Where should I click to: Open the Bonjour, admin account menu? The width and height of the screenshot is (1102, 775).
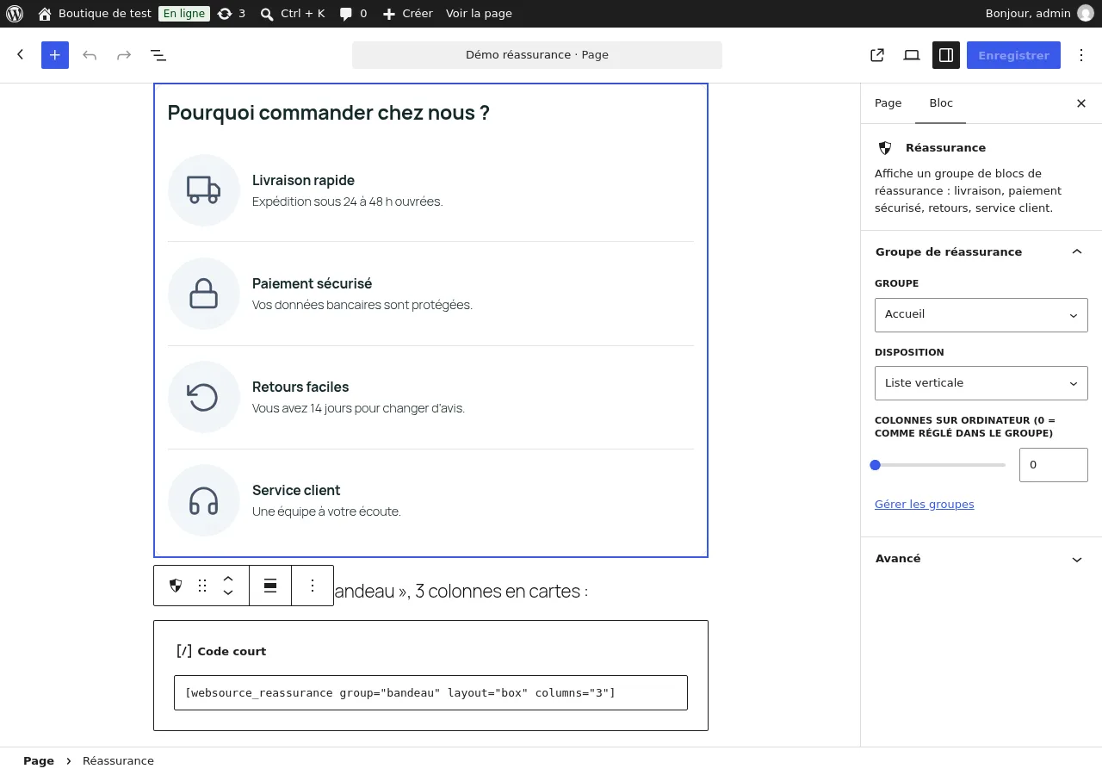click(x=1039, y=14)
